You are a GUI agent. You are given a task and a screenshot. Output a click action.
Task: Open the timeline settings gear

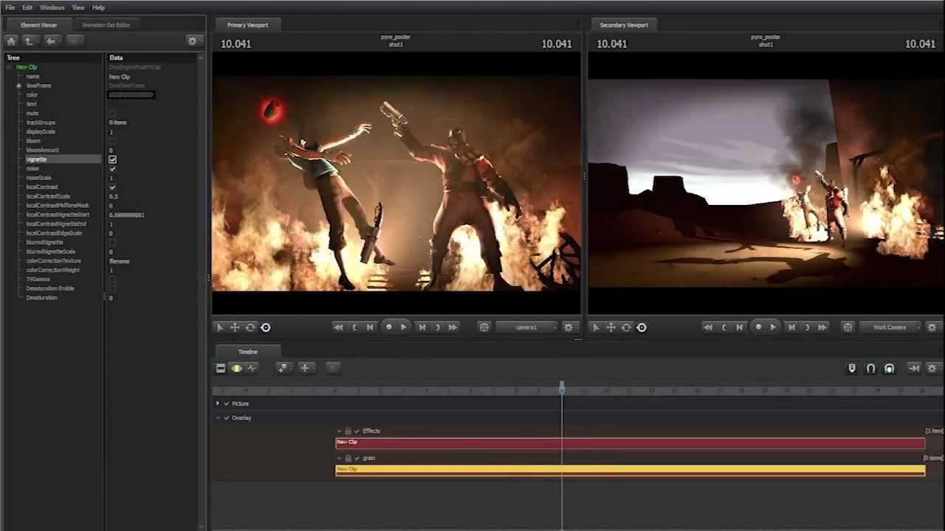click(932, 369)
